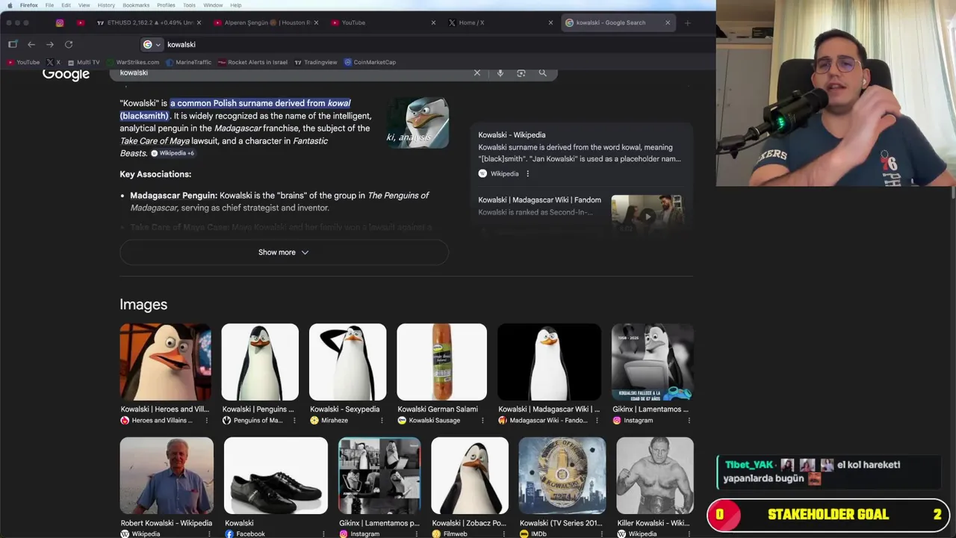956x538 pixels.
Task: Click the magnifying glass search button
Action: (x=543, y=72)
